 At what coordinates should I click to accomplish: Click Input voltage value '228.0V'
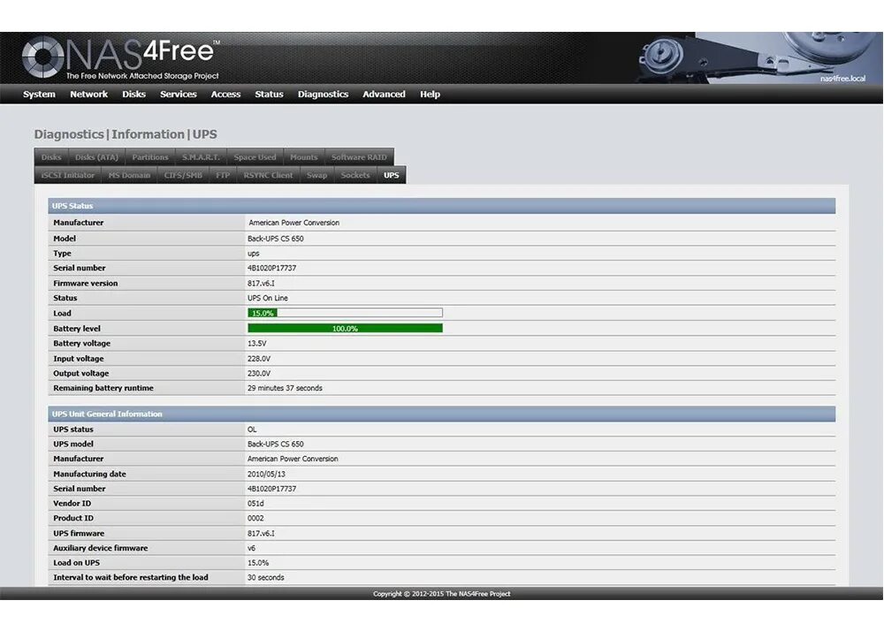pyautogui.click(x=259, y=358)
